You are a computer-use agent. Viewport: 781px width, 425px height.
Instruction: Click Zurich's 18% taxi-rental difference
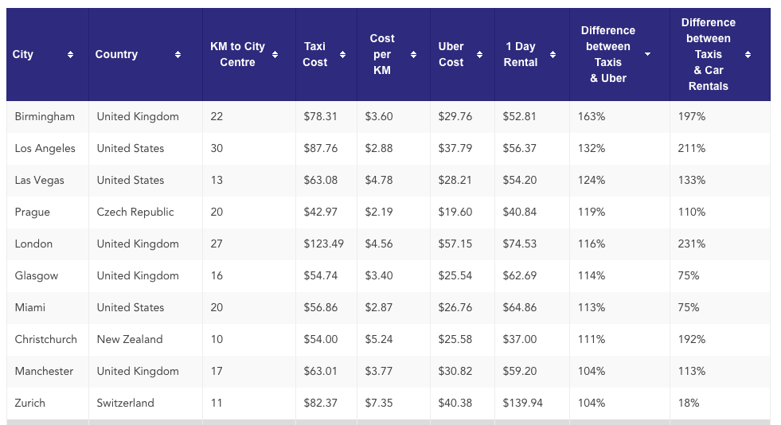689,403
